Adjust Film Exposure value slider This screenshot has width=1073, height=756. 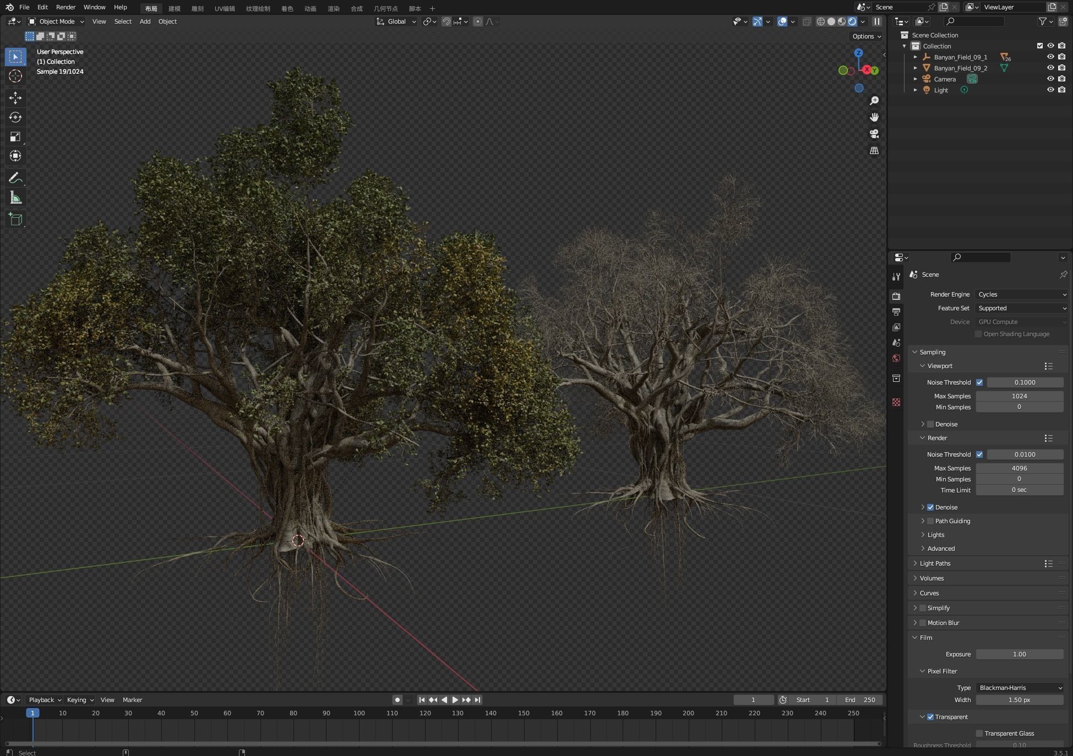pos(1019,654)
